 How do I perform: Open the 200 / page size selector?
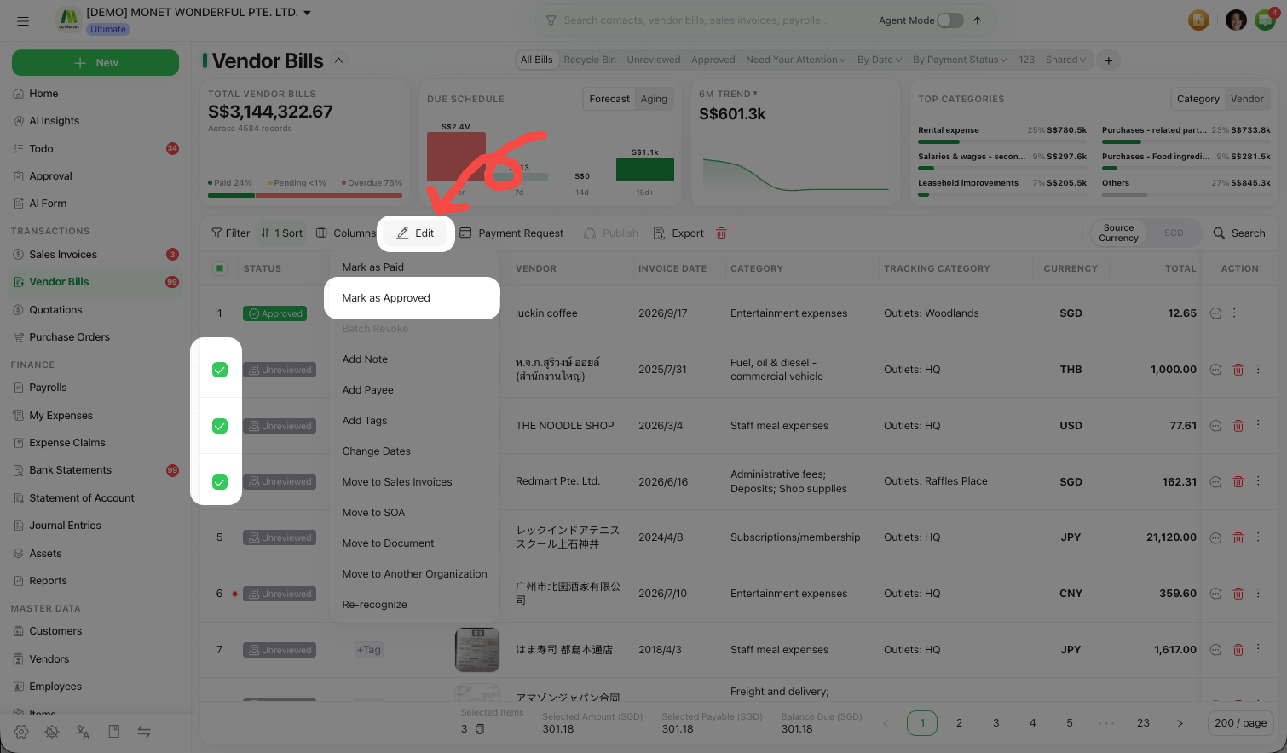coord(1240,723)
